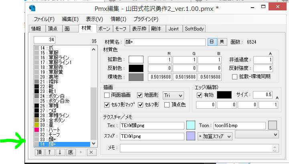Viewport: 289px width, 164px height.
Task: Switch to モーフ tab
Action: coord(121,29)
